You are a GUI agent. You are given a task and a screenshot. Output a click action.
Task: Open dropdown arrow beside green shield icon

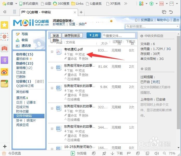(157, 4)
